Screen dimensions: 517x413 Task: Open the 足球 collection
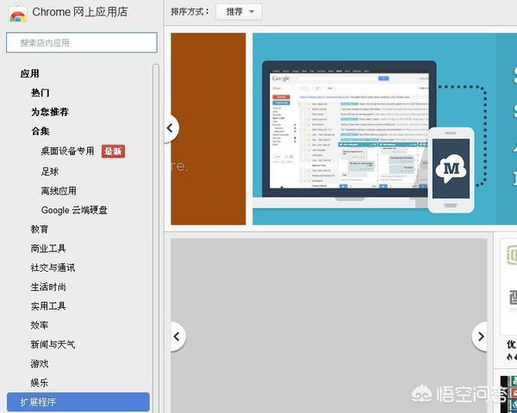coord(50,171)
